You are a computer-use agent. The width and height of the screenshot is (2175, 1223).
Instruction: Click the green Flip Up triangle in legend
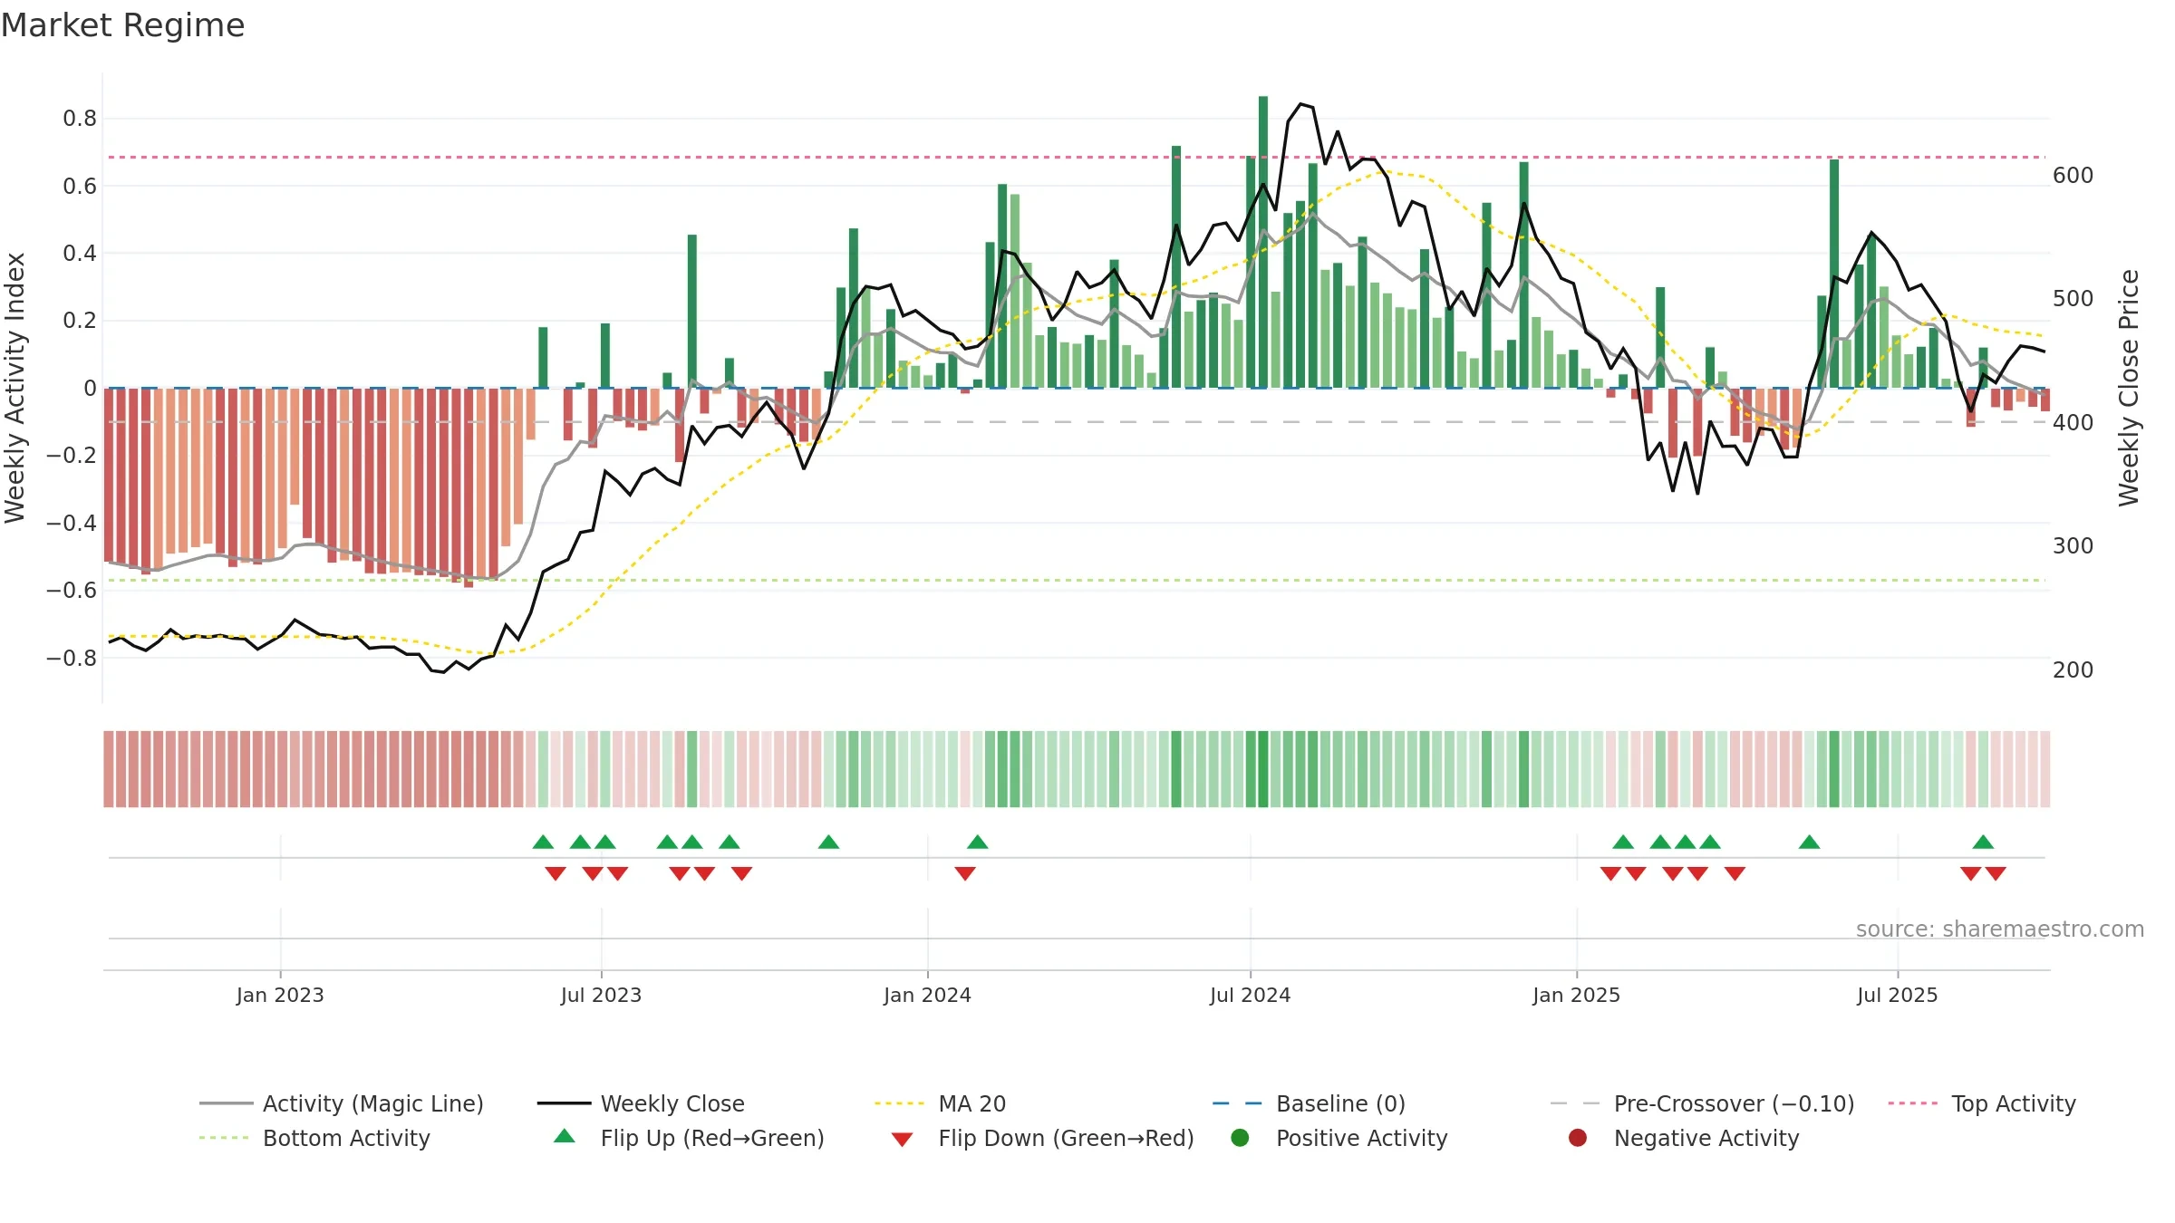565,1136
